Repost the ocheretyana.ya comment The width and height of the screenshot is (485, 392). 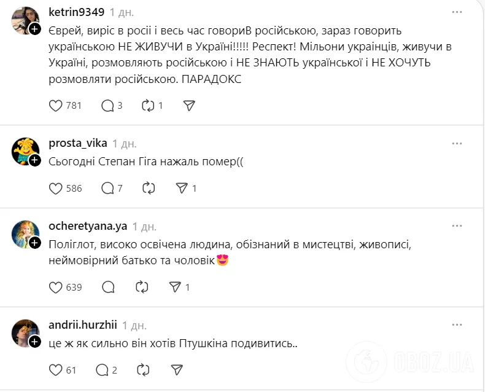point(142,287)
